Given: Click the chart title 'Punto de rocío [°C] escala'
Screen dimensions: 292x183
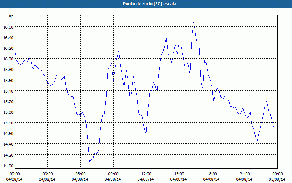Looking at the screenshot, I should [x=146, y=3].
